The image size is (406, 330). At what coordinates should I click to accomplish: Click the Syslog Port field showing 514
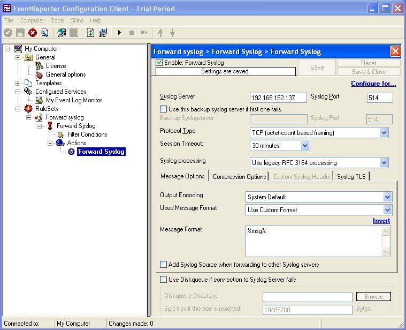pos(380,97)
